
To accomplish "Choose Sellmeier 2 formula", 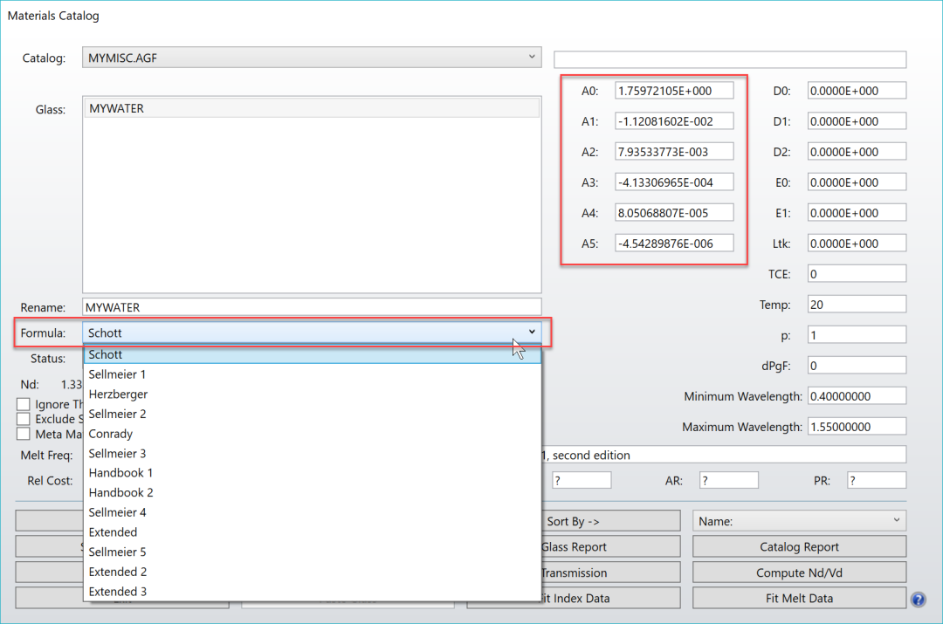I will pyautogui.click(x=312, y=415).
